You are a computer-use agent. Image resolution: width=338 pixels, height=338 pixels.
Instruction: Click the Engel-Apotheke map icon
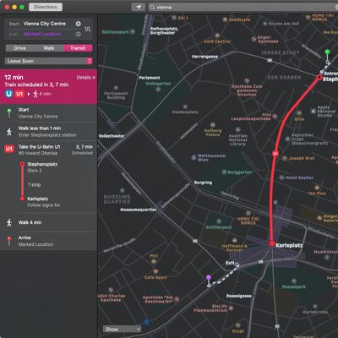[253, 39]
